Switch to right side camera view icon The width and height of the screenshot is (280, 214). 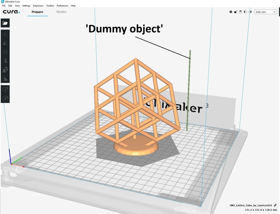click(x=250, y=12)
